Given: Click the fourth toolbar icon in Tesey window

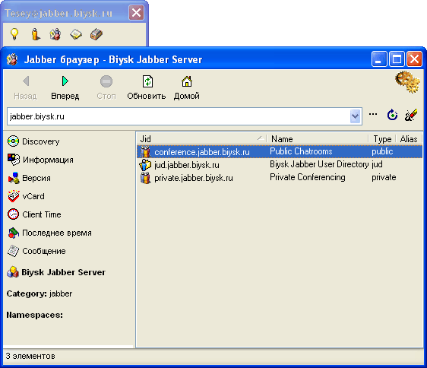Looking at the screenshot, I should (76, 34).
